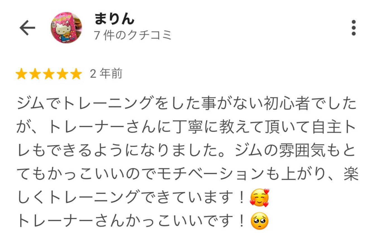Select the fifth yellow rating star
Image resolution: width=381 pixels, height=249 pixels.
pyautogui.click(x=75, y=74)
